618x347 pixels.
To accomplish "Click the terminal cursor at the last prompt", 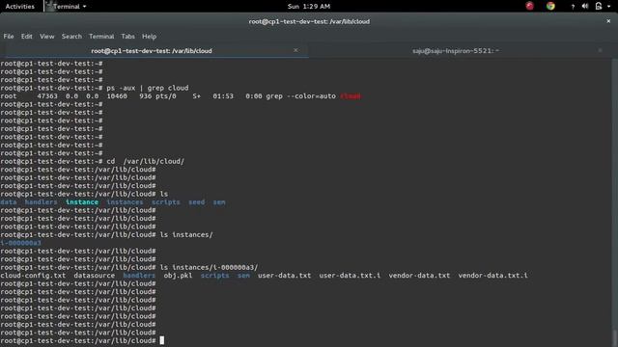I will tap(162, 340).
